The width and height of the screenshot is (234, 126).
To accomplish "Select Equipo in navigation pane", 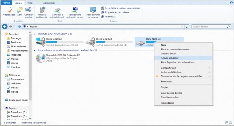I will tap(11, 108).
